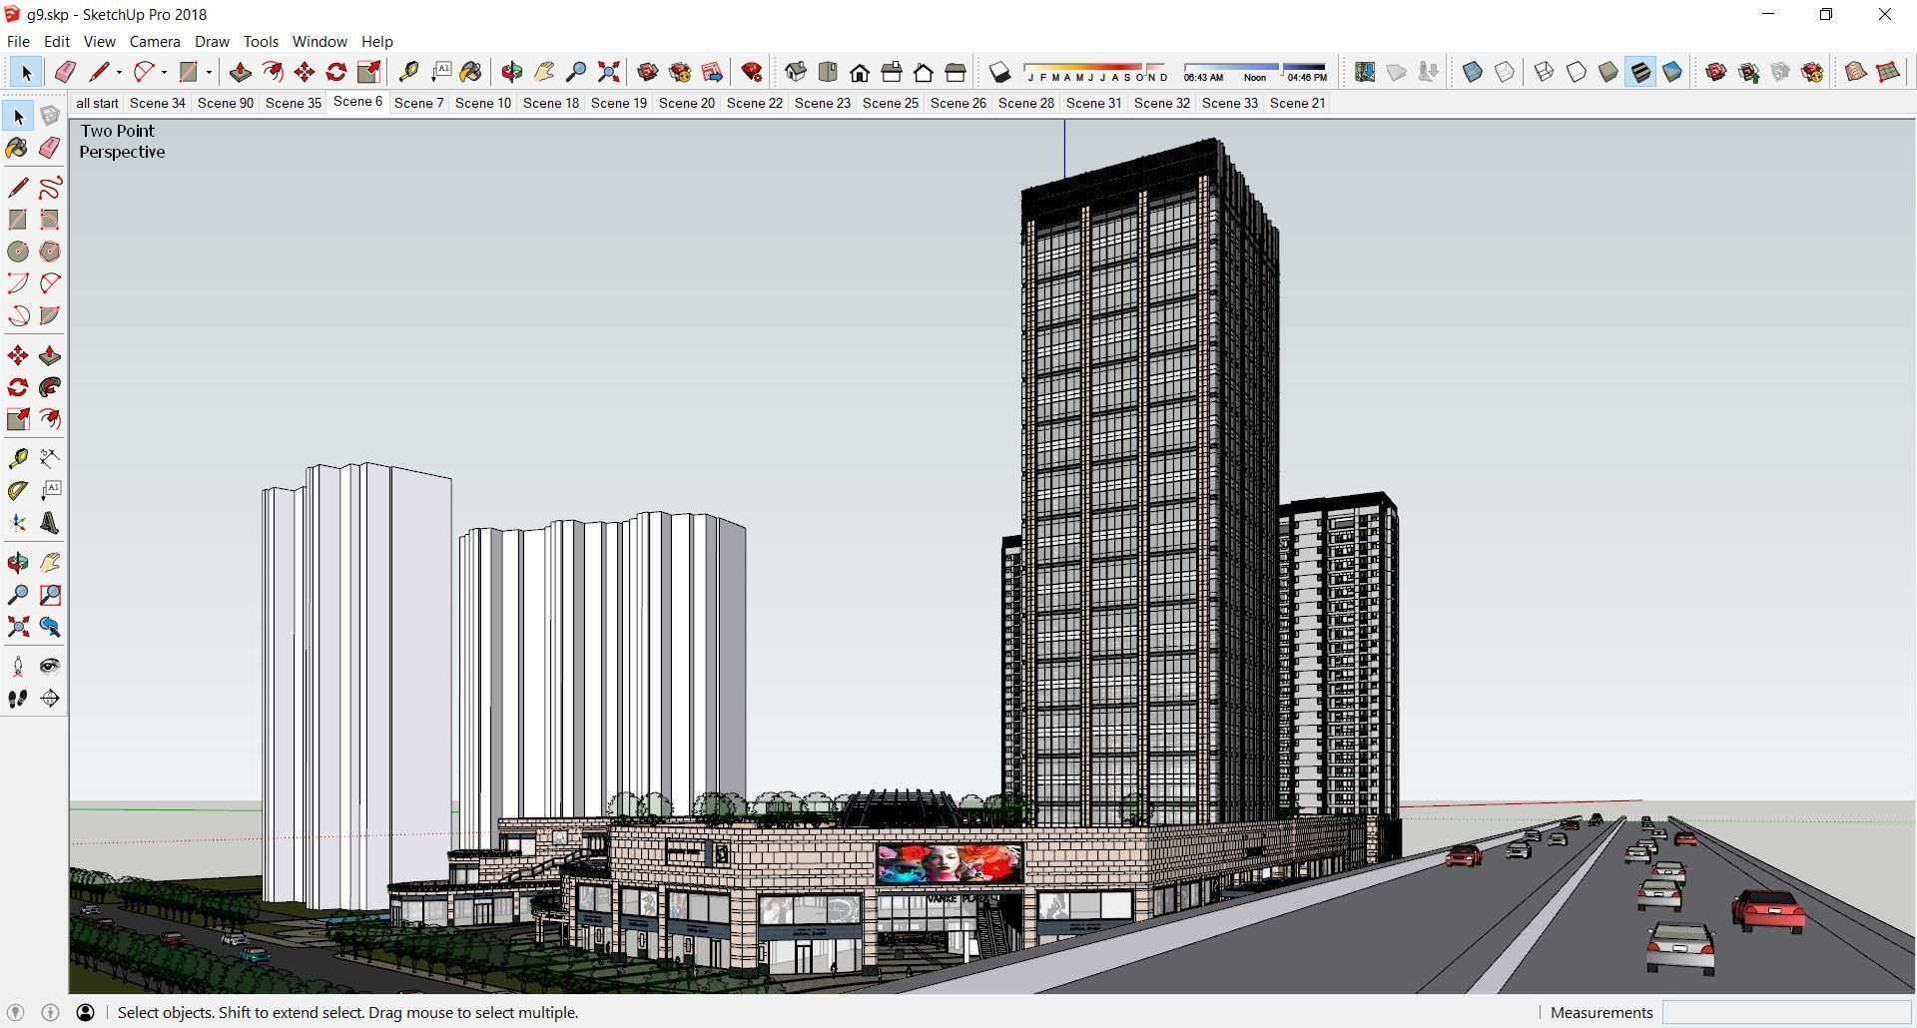Screen dimensions: 1917x1028
Task: Toggle Show/Hide Shadows button
Action: 999,72
